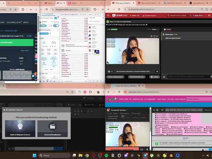212x159 pixels.
Task: Open the three-dot menu of the top-left browser
Action: click(x=36, y=9)
